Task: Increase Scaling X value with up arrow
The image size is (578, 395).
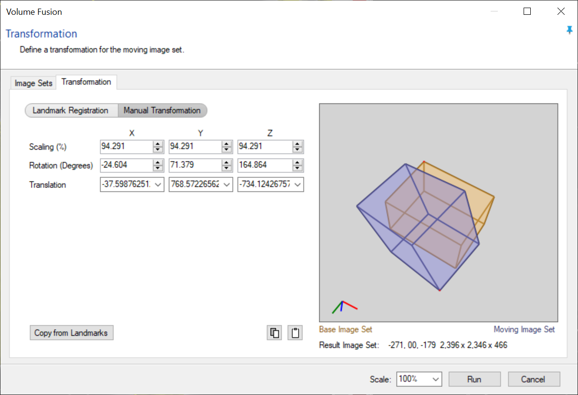Action: (158, 144)
